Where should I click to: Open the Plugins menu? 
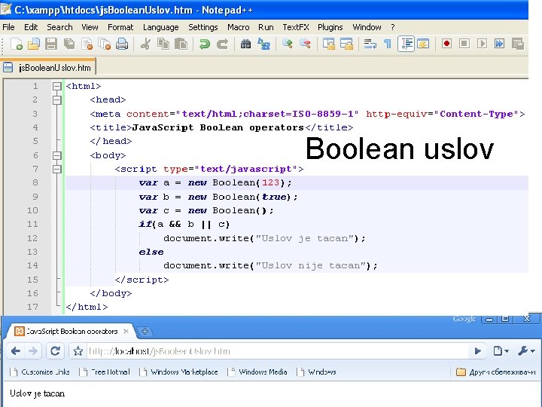pyautogui.click(x=330, y=27)
